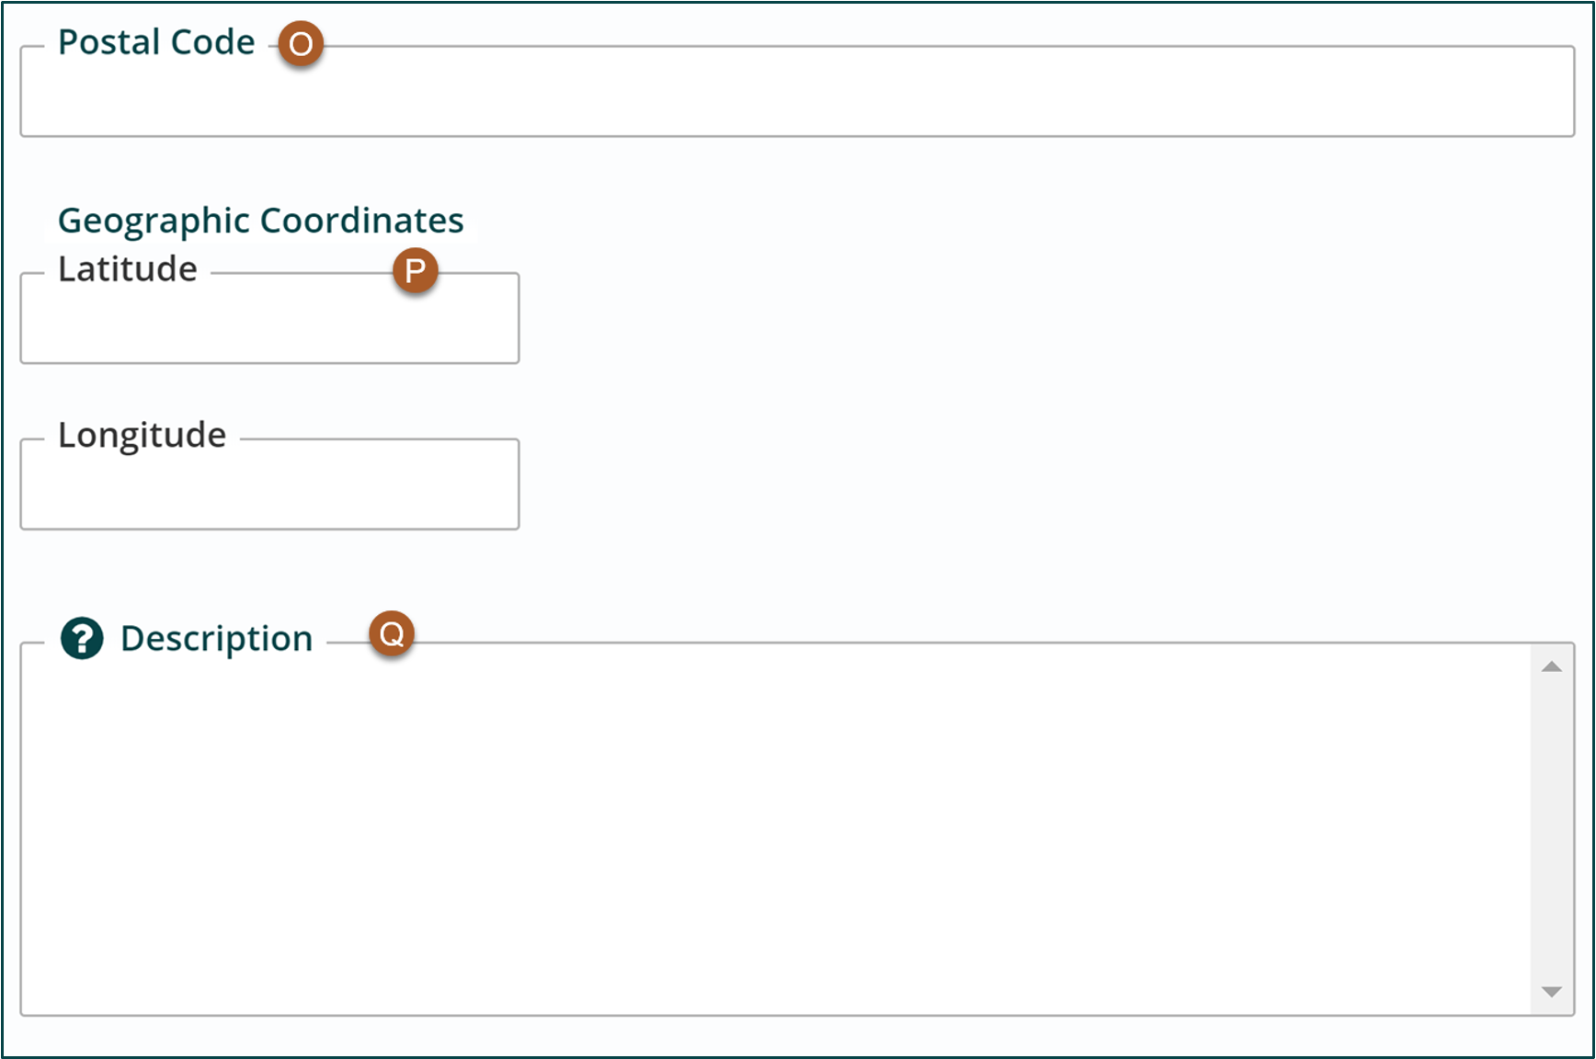
Task: Focus the Longitude input field
Action: click(269, 484)
